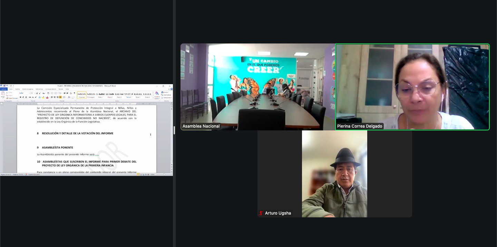Viewport: 497px width, 247px height.
Task: Toggle bold (N) formatting
Action: (20, 97)
